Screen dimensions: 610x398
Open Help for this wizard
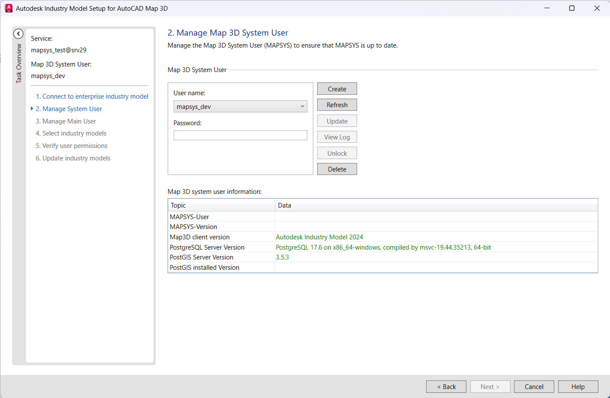click(578, 387)
